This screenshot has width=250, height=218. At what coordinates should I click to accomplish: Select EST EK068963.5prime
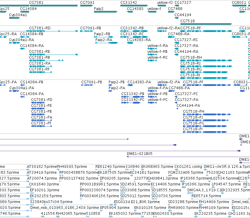157,167
